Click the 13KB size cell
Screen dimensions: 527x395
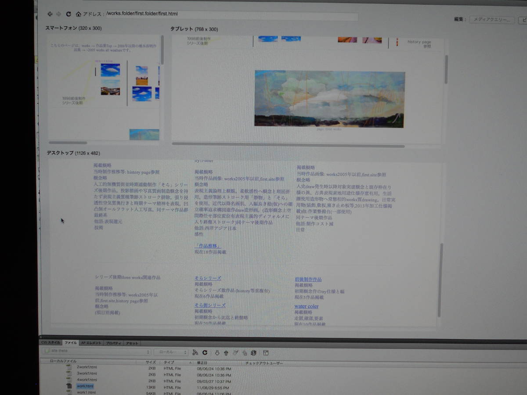pyautogui.click(x=151, y=388)
